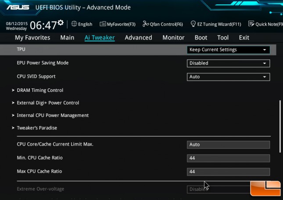Open MyFavorite(F3) shortcut
Image resolution: width=283 pixels, height=200 pixels.
point(118,24)
